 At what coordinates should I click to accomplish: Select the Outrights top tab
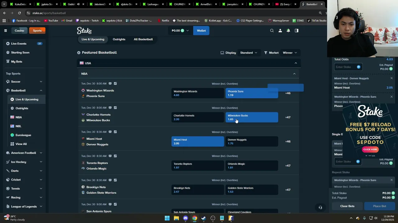click(x=119, y=39)
